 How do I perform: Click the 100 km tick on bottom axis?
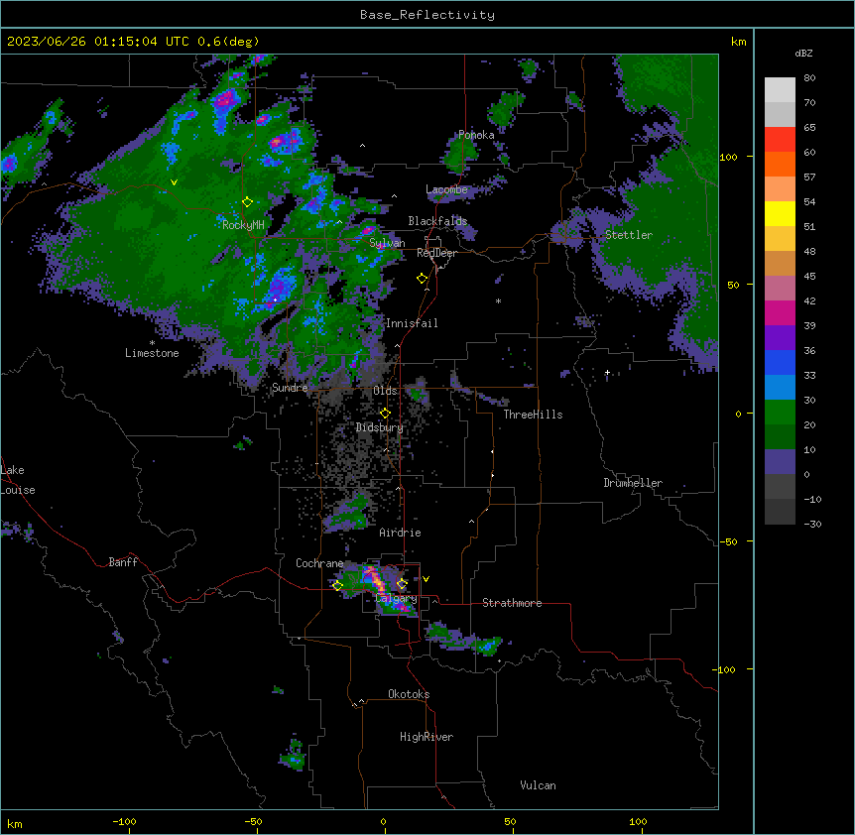click(x=639, y=821)
